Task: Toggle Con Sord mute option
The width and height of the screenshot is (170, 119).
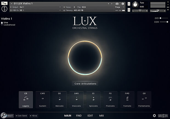Action: point(21,116)
